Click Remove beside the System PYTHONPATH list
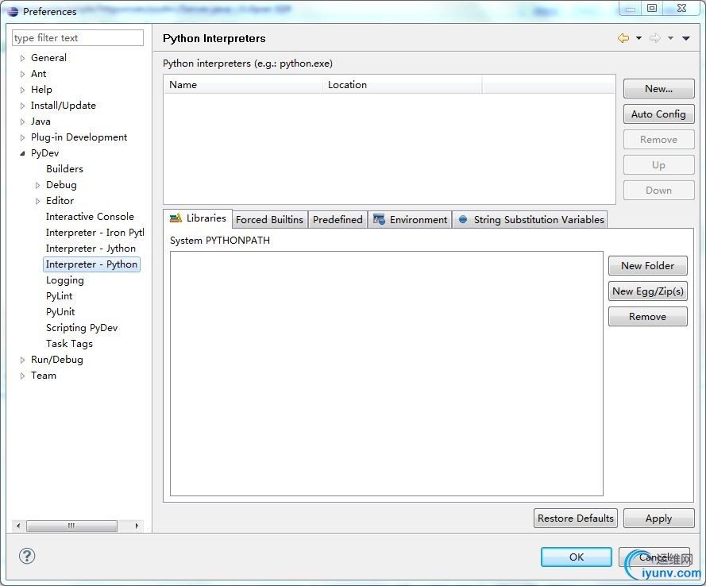706x586 pixels. point(648,316)
